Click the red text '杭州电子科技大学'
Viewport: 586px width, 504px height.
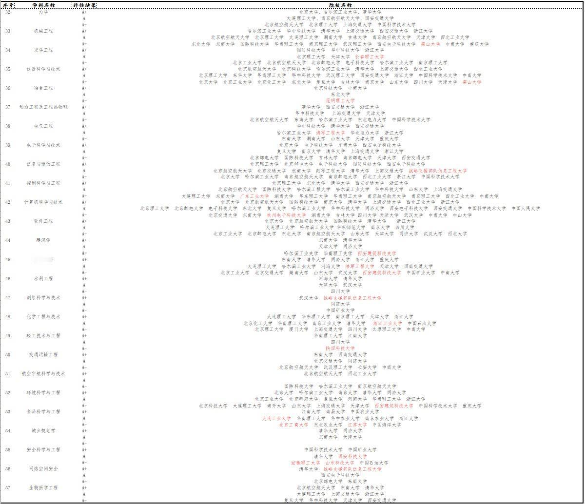[x=287, y=215]
